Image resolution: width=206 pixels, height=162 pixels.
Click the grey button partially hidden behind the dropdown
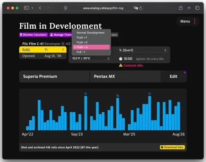click(x=115, y=35)
